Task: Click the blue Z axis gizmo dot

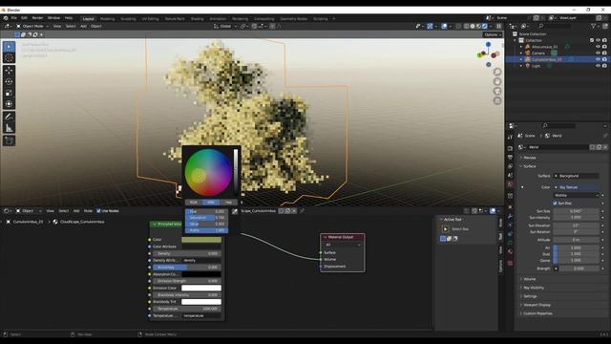Action: point(488,45)
